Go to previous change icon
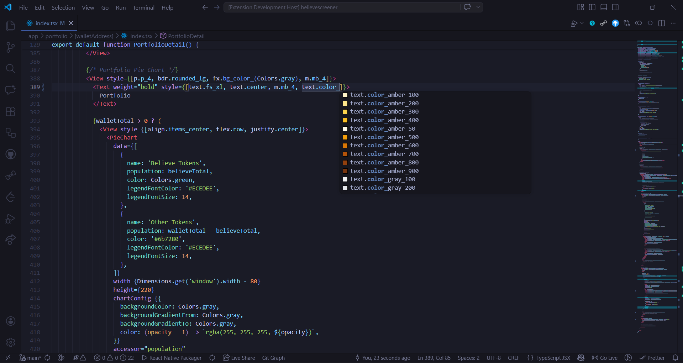This screenshot has width=683, height=363. (x=639, y=23)
